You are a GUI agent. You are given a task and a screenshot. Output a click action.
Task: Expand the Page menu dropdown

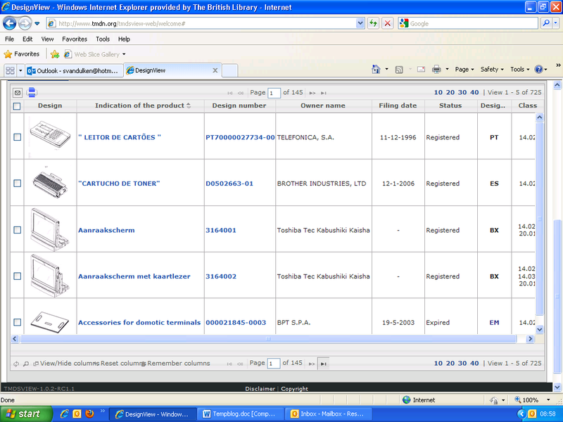464,69
